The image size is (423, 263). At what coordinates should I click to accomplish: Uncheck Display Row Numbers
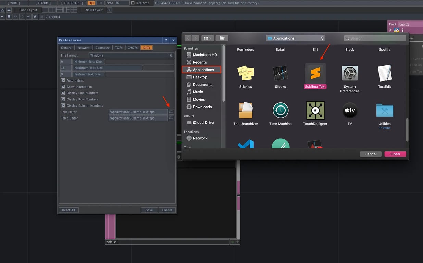[x=63, y=99]
